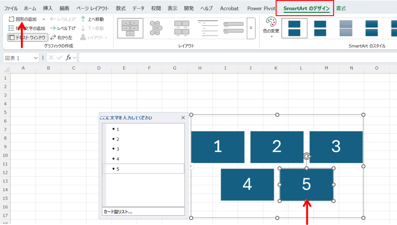Close the text pane with X button

pyautogui.click(x=183, y=118)
